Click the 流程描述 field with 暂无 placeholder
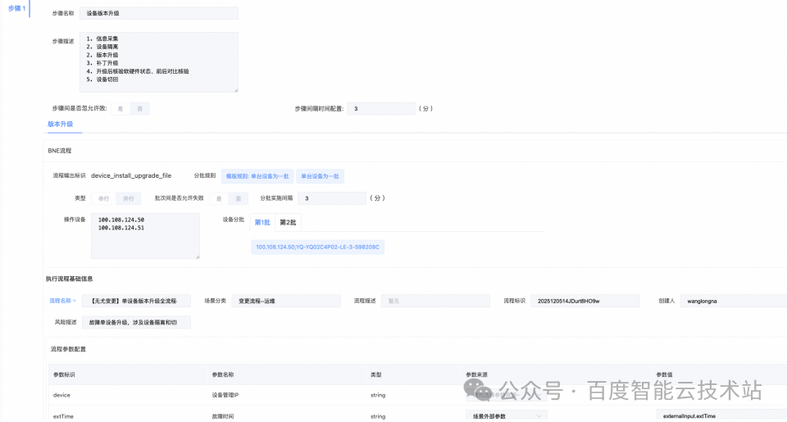 [435, 301]
